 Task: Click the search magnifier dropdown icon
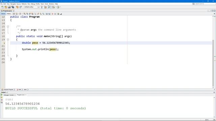pyautogui.click(x=193, y=4)
